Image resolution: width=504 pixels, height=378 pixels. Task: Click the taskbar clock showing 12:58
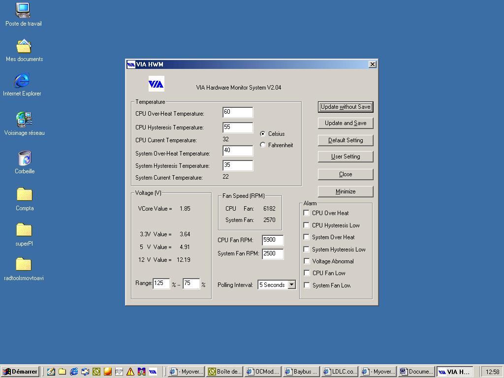(x=492, y=372)
